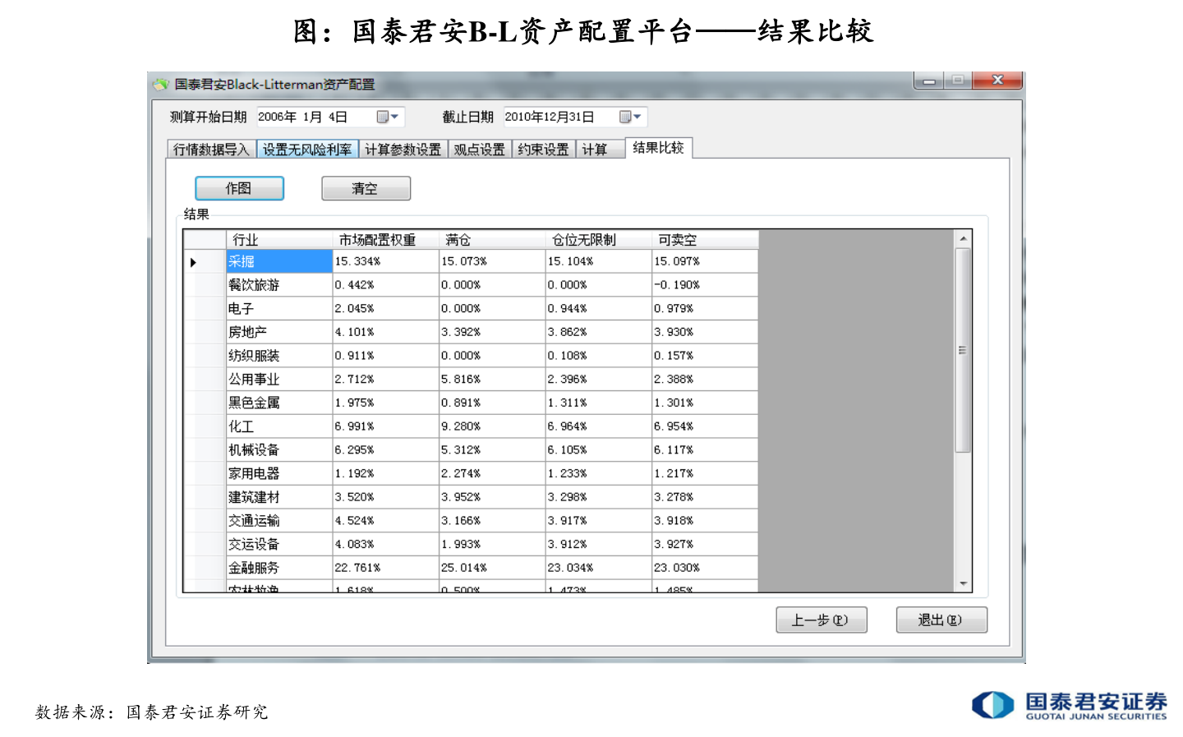This screenshot has width=1183, height=737.
Task: Click the 1.993% full position cell
Action: [x=492, y=545]
